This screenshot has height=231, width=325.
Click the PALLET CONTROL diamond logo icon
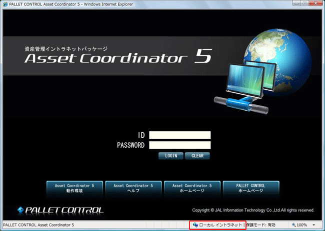tap(20, 210)
